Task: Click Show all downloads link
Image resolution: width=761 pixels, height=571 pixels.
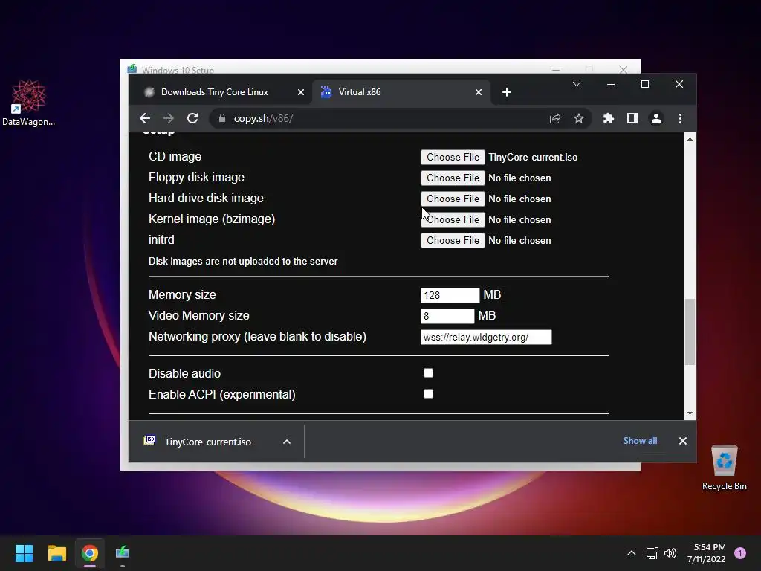Action: tap(640, 441)
